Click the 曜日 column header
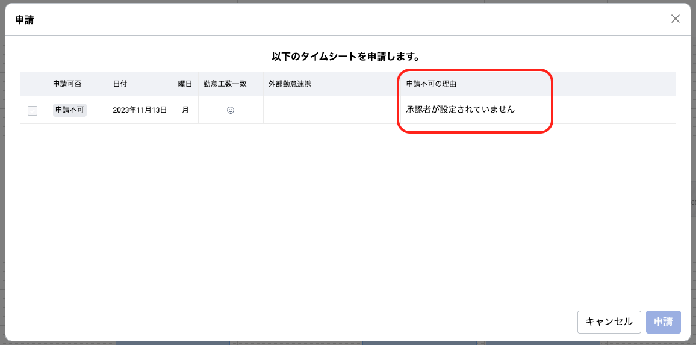 click(x=185, y=84)
